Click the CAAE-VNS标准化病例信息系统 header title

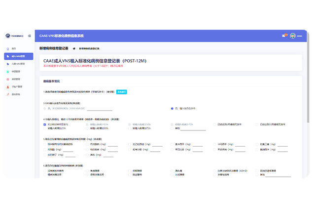click(x=62, y=36)
